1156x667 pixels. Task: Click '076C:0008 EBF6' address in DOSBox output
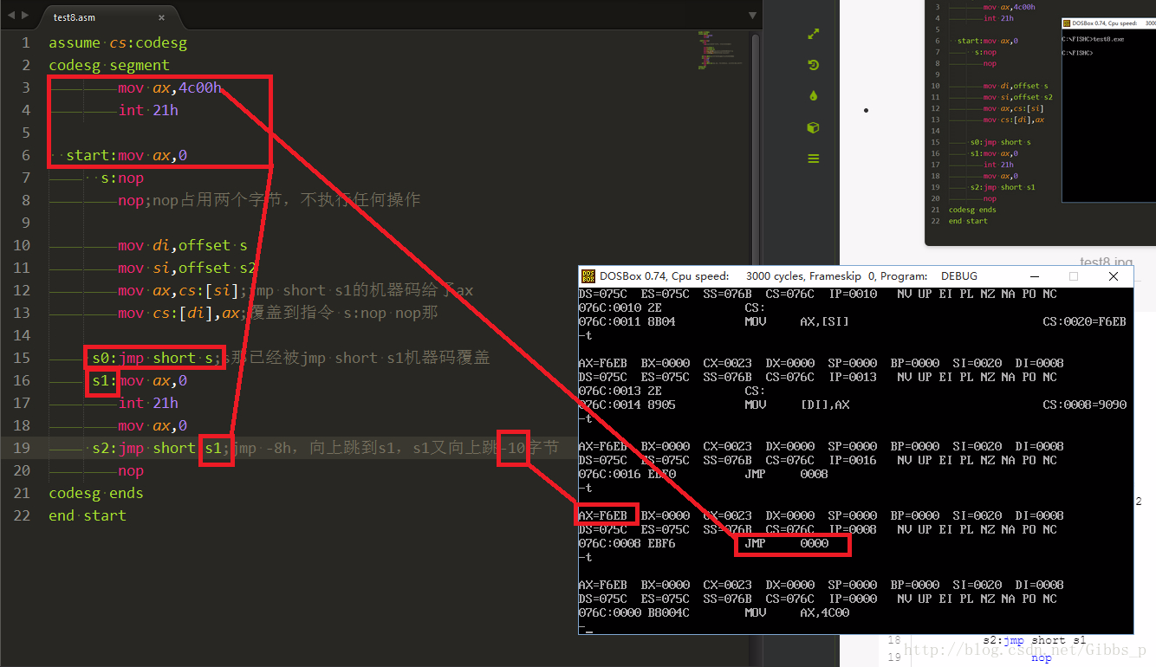tap(627, 543)
